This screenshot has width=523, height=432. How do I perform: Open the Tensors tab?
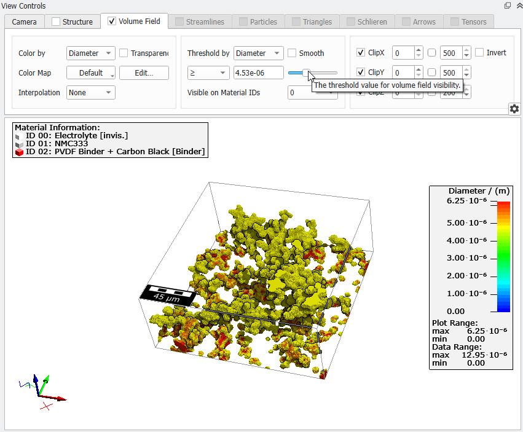pyautogui.click(x=469, y=22)
